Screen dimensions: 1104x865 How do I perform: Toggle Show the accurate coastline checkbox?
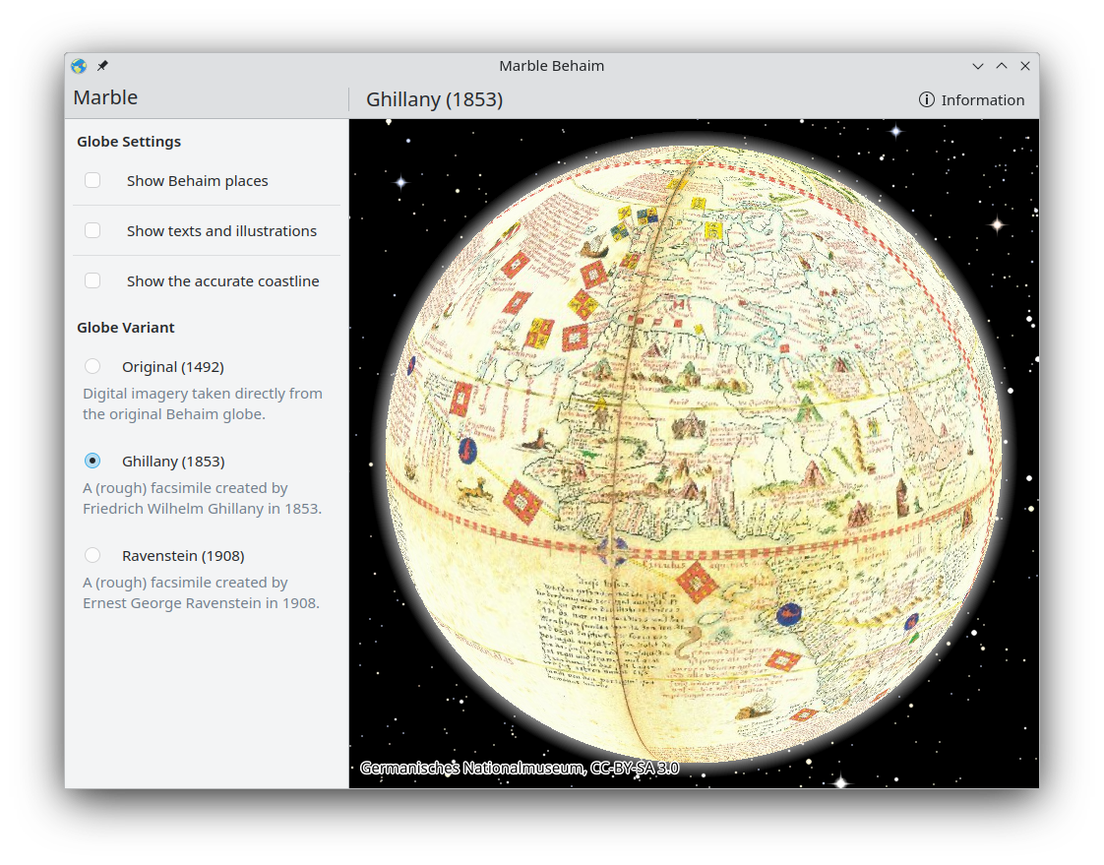92,280
